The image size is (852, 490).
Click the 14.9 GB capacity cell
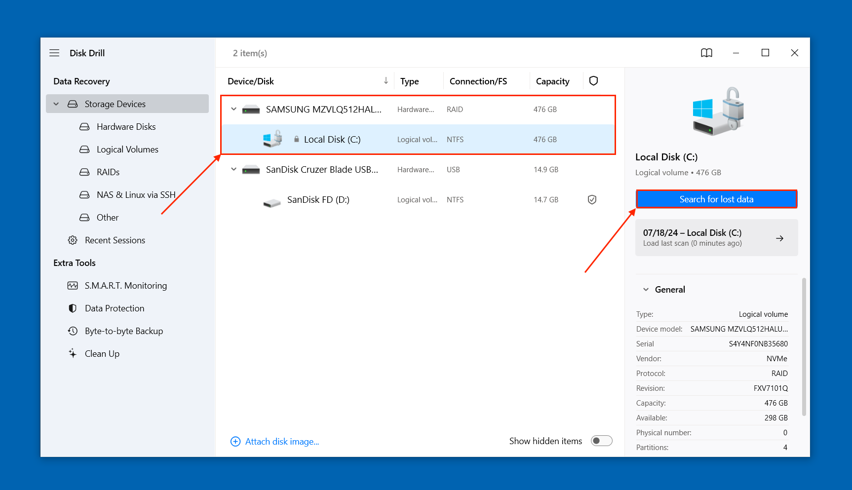546,170
